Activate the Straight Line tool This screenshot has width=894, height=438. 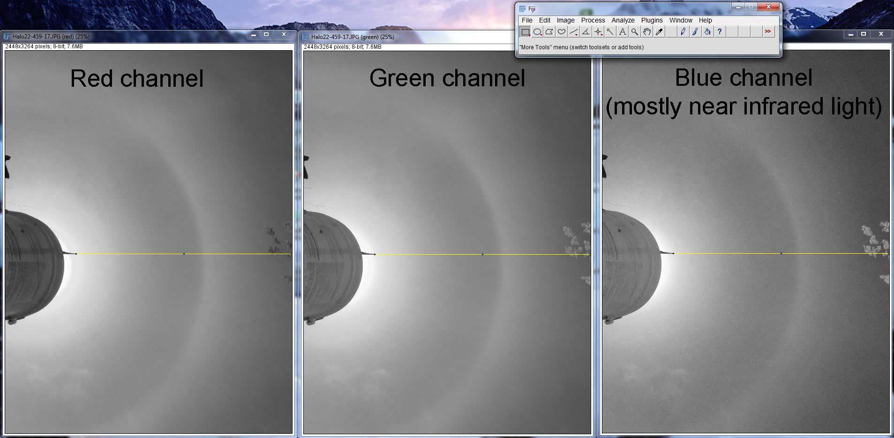point(574,32)
